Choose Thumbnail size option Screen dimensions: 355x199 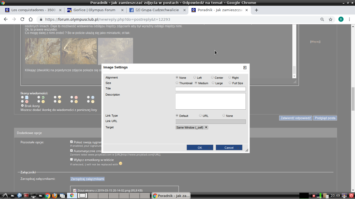point(177,83)
